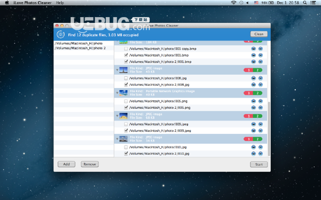Screen dimensions: 321x200
Task: Click the folder icon for photo 2/008.jpg
Action: 254,85
